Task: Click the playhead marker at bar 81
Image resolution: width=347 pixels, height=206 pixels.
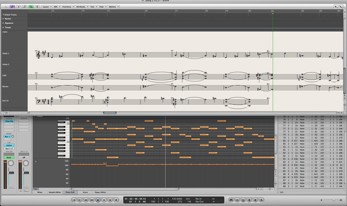Action: tap(273, 13)
